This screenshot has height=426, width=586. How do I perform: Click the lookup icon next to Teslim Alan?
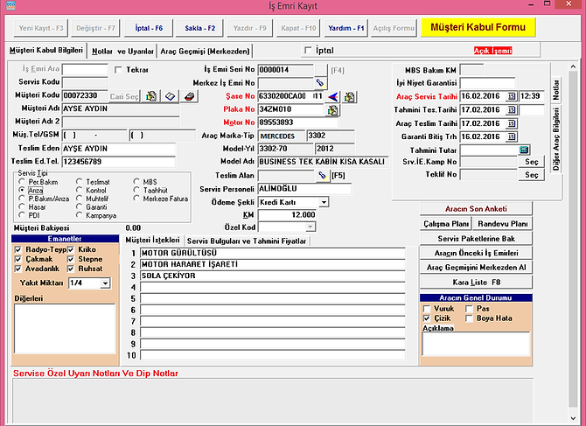pyautogui.click(x=323, y=175)
